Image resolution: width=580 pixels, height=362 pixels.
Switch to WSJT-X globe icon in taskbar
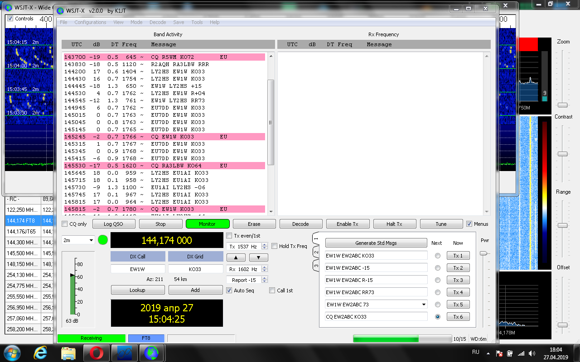point(151,352)
